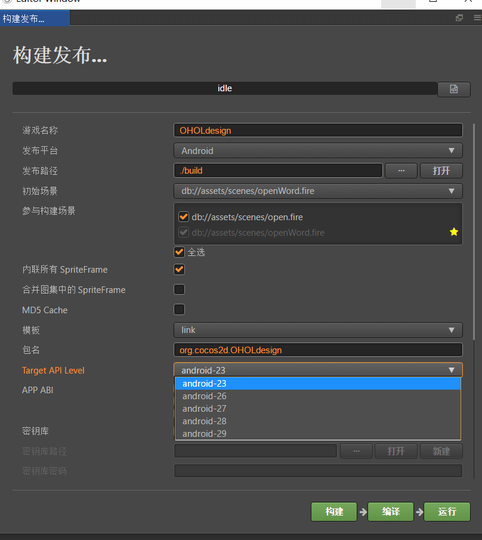Viewport: 482px width, 540px height.
Task: Click the ./build path input field
Action: (278, 171)
